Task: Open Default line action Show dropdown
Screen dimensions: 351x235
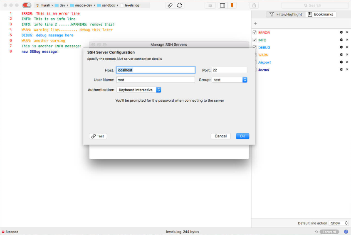Action: 339,223
